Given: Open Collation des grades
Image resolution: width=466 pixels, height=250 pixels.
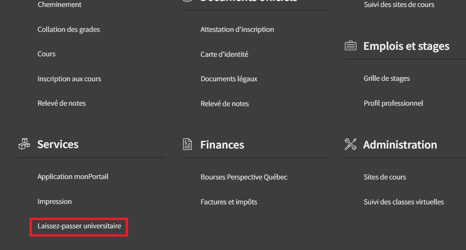Looking at the screenshot, I should [68, 30].
